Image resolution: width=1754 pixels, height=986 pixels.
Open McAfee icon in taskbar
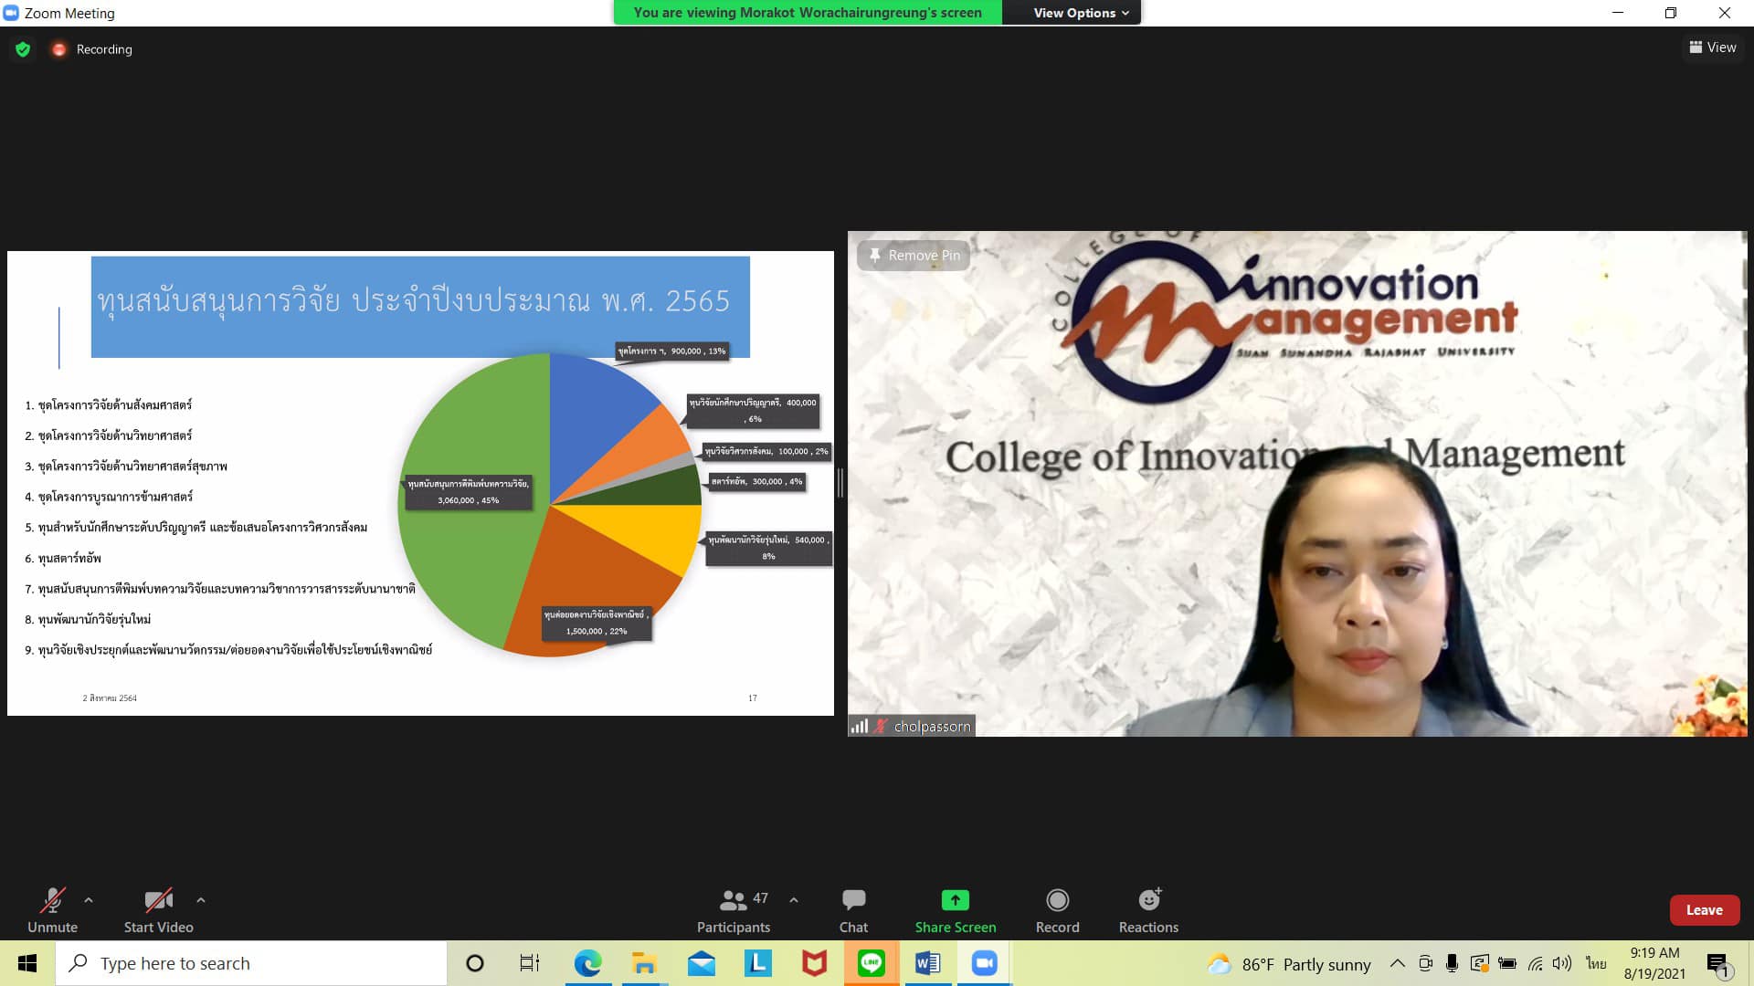coord(814,963)
